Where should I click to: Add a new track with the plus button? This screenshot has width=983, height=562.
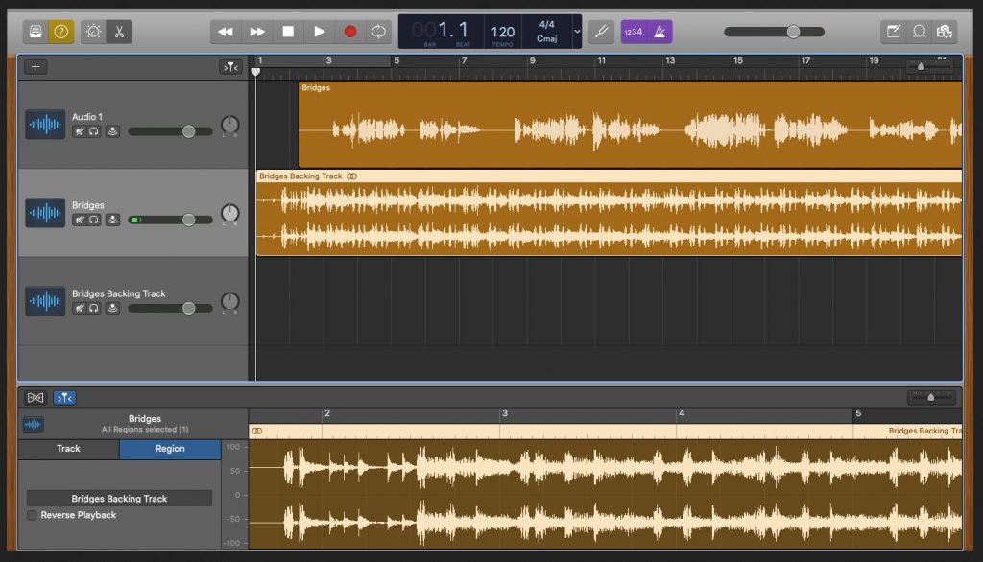pyautogui.click(x=36, y=66)
